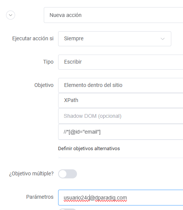The image size is (183, 210).
Task: Click the //*[@id="email"] expression field
Action: [121, 132]
